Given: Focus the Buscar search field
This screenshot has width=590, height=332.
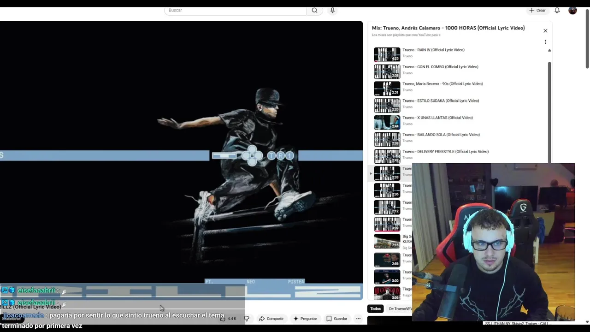Looking at the screenshot, I should tap(235, 10).
